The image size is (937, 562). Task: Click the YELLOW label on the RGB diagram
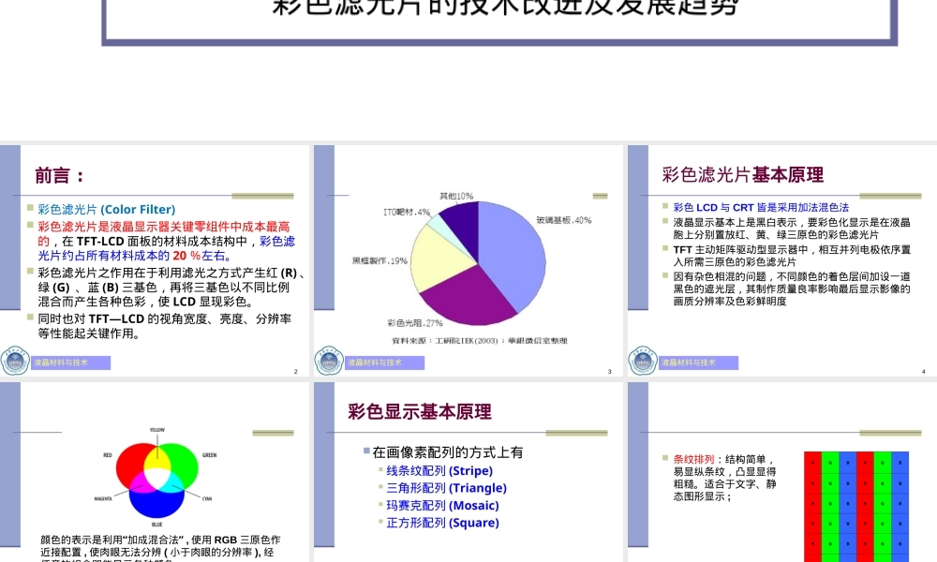tap(157, 430)
